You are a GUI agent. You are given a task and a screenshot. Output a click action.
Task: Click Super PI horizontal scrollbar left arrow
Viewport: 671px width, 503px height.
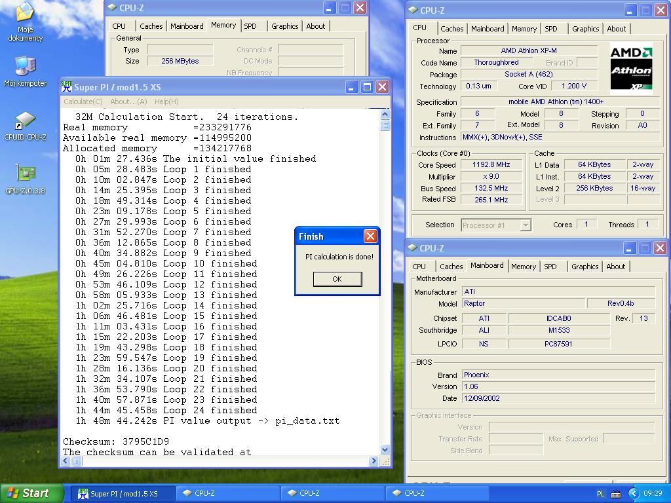pyautogui.click(x=66, y=461)
